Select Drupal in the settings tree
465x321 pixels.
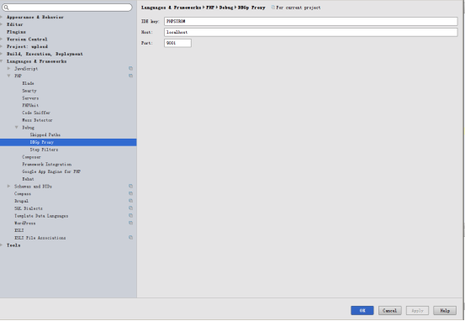click(21, 201)
